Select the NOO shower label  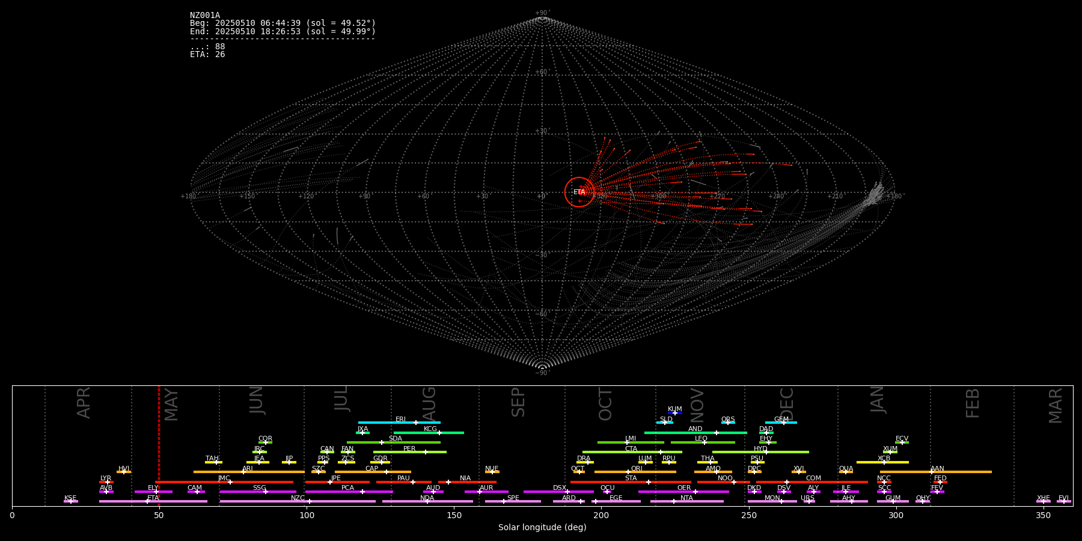[726, 478]
